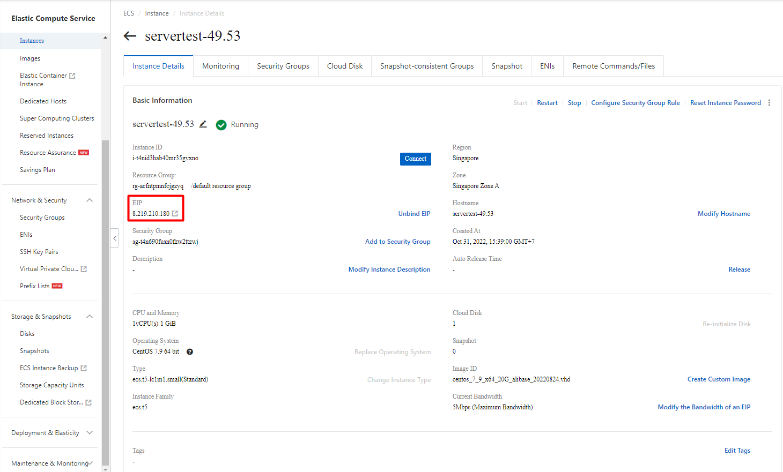Viewport: 783px width, 472px height.
Task: Expand the Maintenance & Monitoring section
Action: tap(90, 463)
